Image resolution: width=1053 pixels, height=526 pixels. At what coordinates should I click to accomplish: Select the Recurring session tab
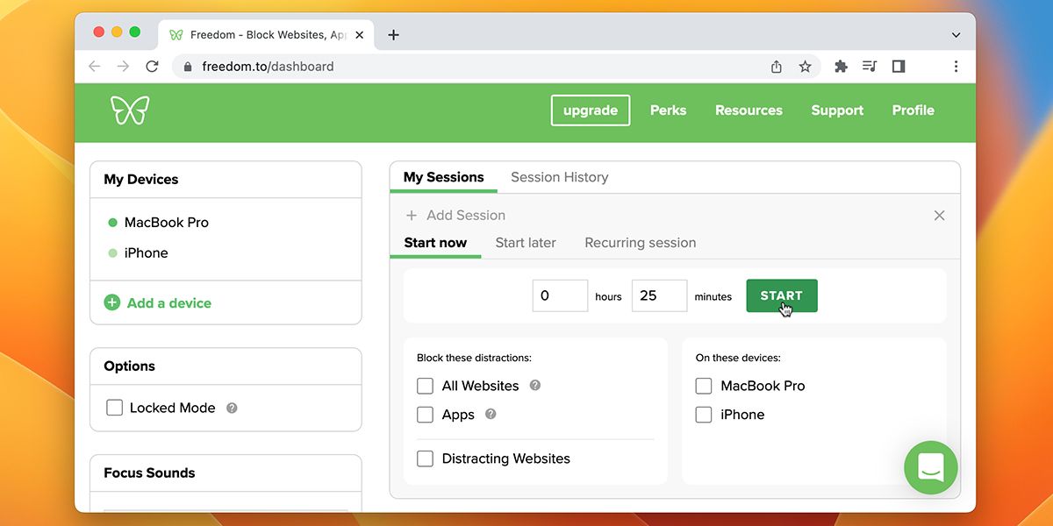click(x=640, y=243)
